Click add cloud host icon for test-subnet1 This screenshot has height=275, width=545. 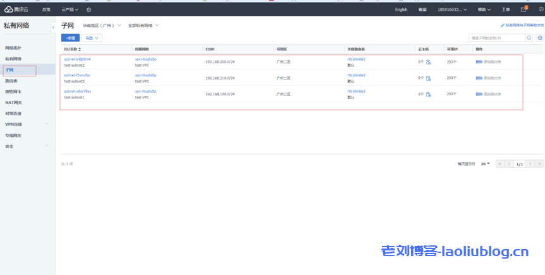(429, 94)
